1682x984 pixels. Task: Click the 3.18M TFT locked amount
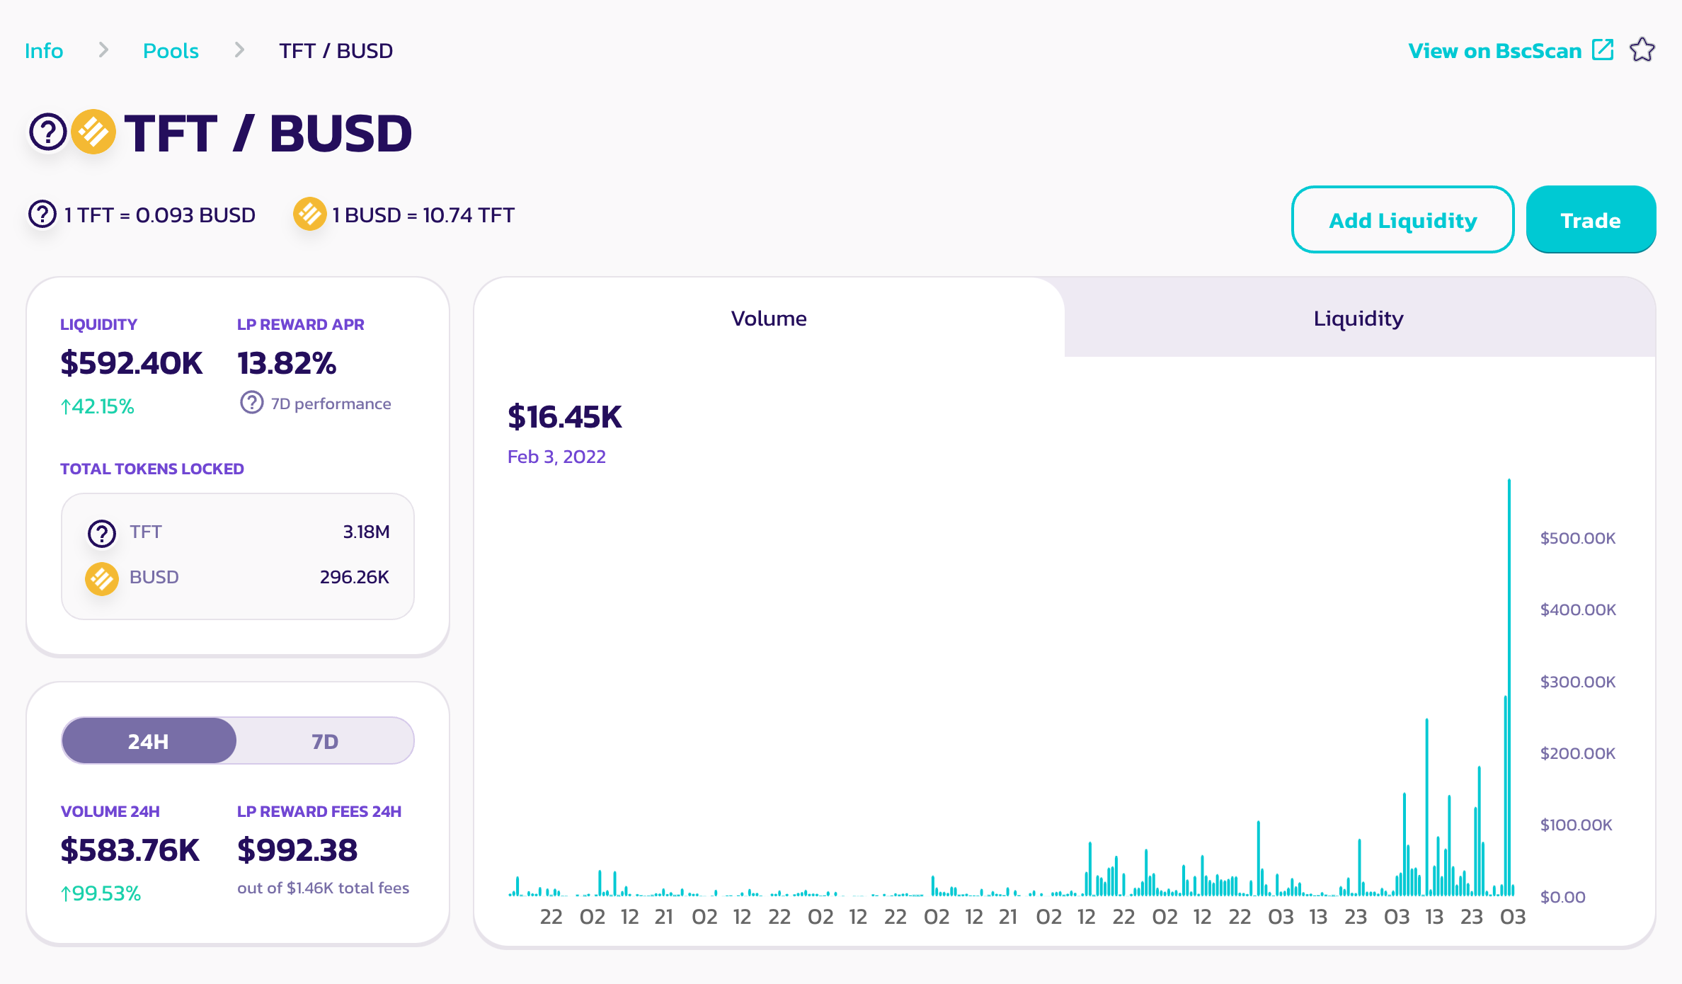click(366, 532)
